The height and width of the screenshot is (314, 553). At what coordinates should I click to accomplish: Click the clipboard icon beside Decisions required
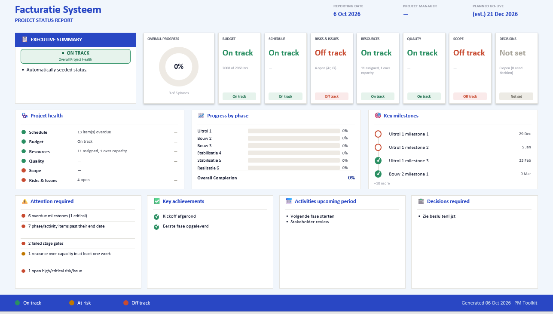tap(421, 201)
